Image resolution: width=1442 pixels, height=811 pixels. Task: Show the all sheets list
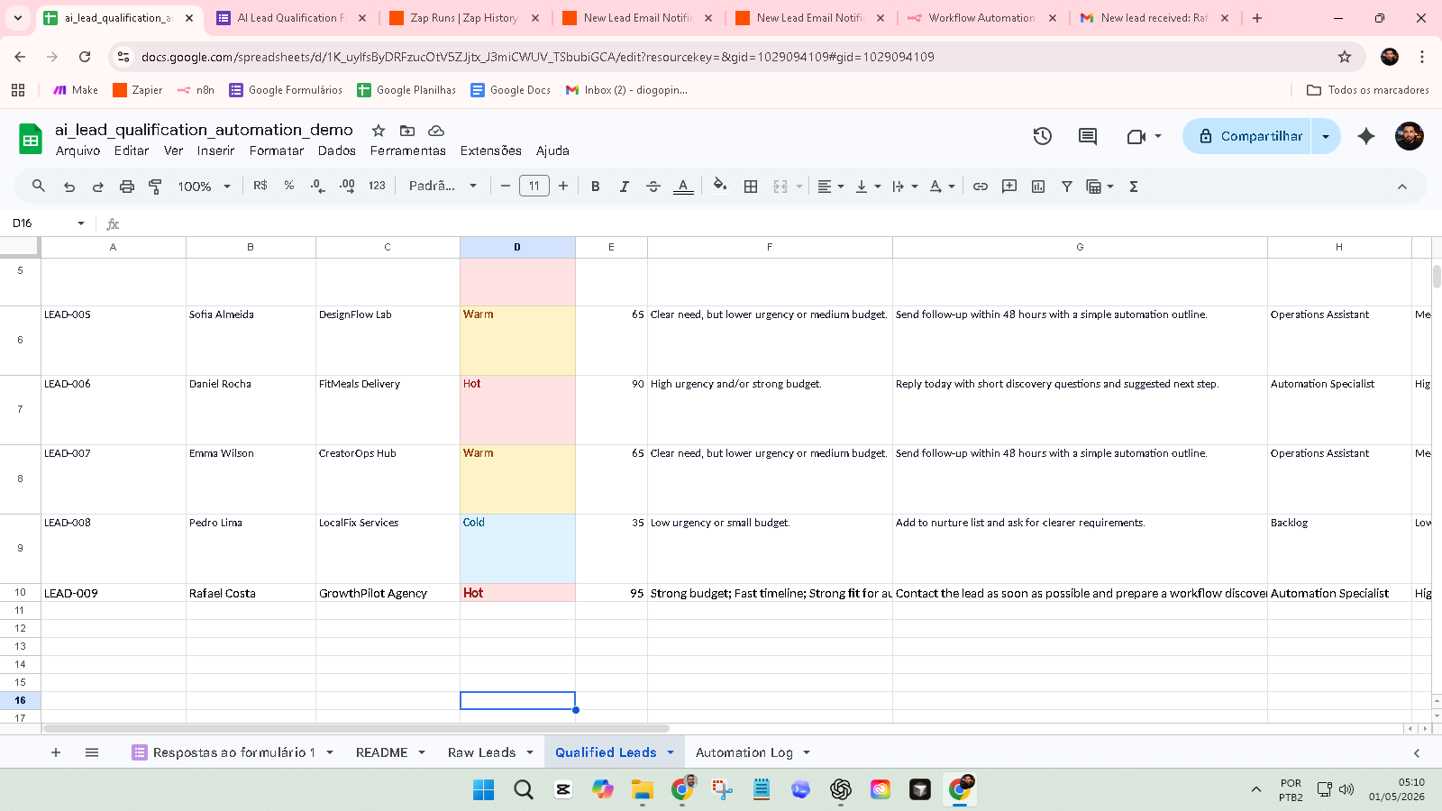click(92, 752)
